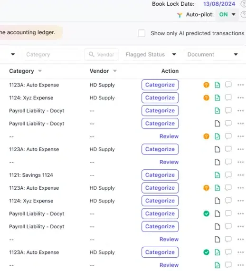Enable Show only AI predicted transactions checkbox

coord(142,33)
